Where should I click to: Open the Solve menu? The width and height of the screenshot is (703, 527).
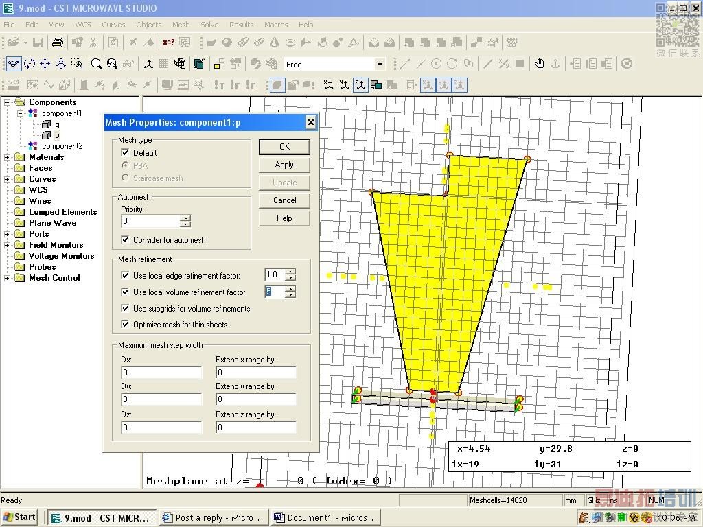click(209, 25)
